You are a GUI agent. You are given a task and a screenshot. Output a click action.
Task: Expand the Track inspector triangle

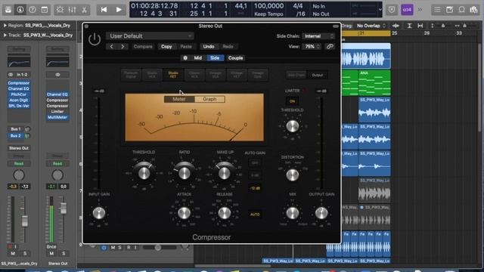[5, 36]
